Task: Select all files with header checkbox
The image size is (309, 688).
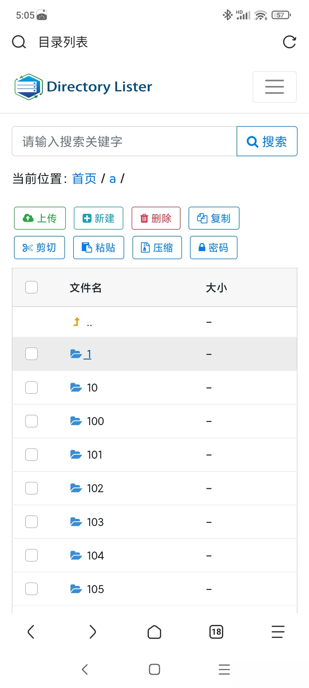Action: pos(31,287)
